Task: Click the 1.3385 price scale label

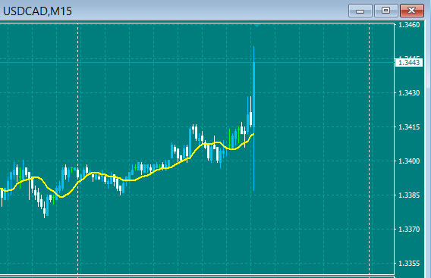Action: pyautogui.click(x=409, y=195)
